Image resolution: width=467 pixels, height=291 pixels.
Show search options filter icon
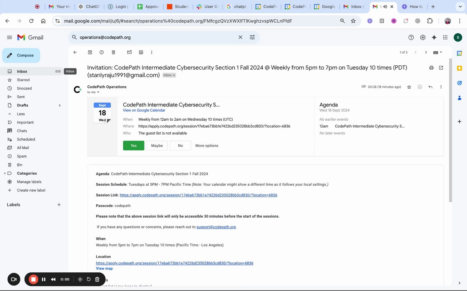(252, 37)
